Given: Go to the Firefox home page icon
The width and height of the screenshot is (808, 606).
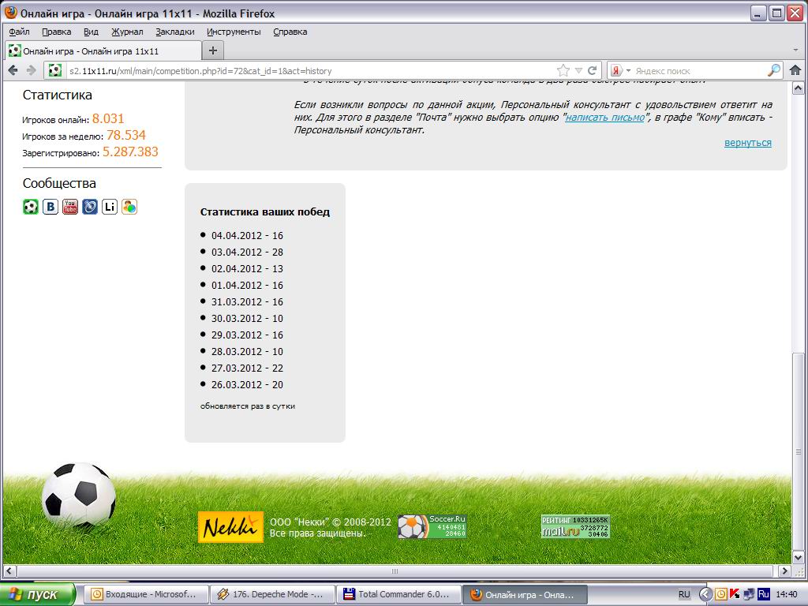Looking at the screenshot, I should 795,70.
